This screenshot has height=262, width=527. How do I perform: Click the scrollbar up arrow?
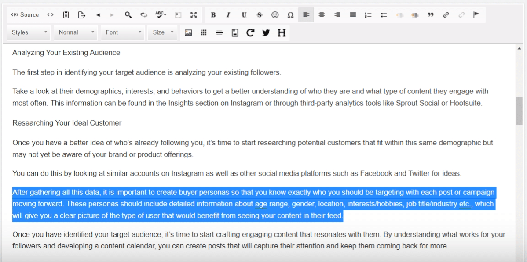[519, 49]
